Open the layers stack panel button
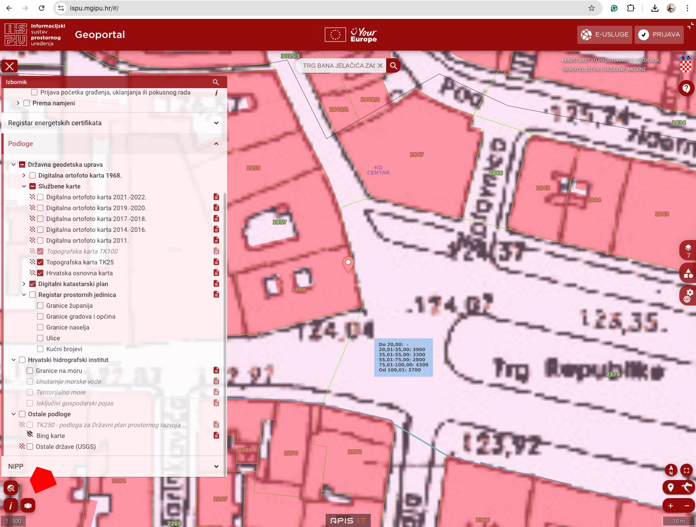696x527 pixels. [688, 250]
